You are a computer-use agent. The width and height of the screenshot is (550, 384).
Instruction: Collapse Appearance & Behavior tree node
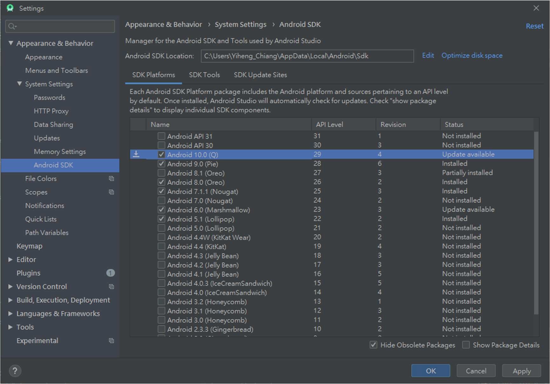click(11, 43)
